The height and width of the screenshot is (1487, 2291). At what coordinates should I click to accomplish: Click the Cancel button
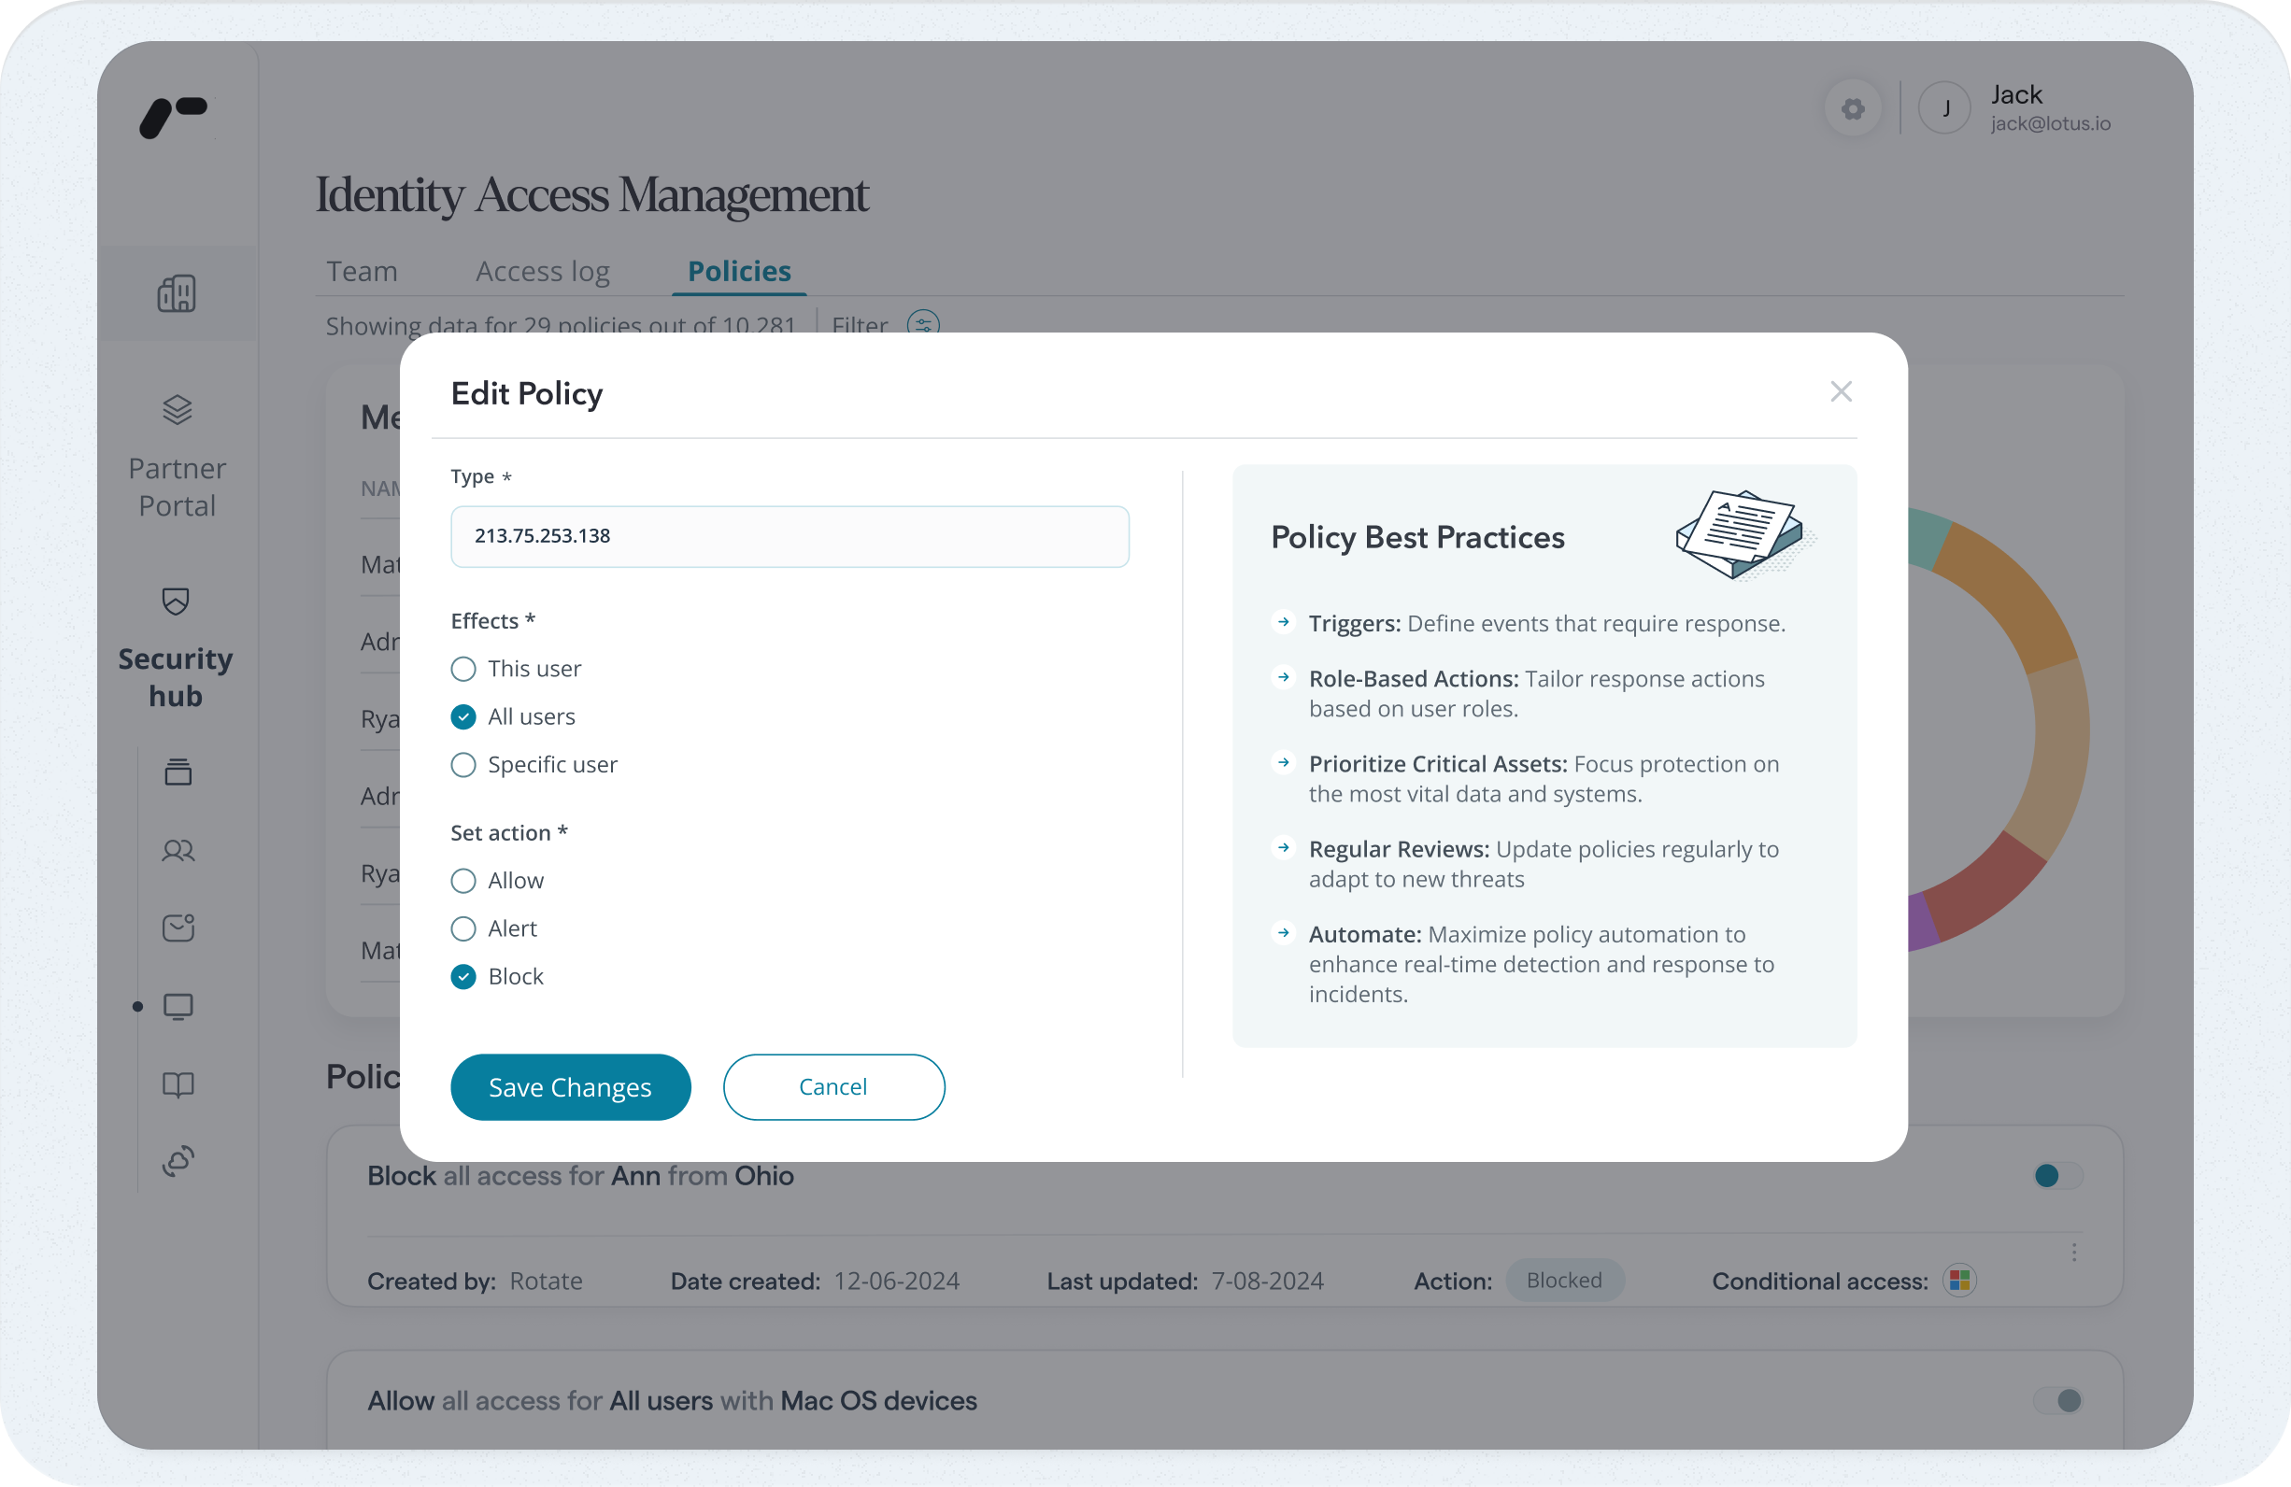pos(832,1086)
